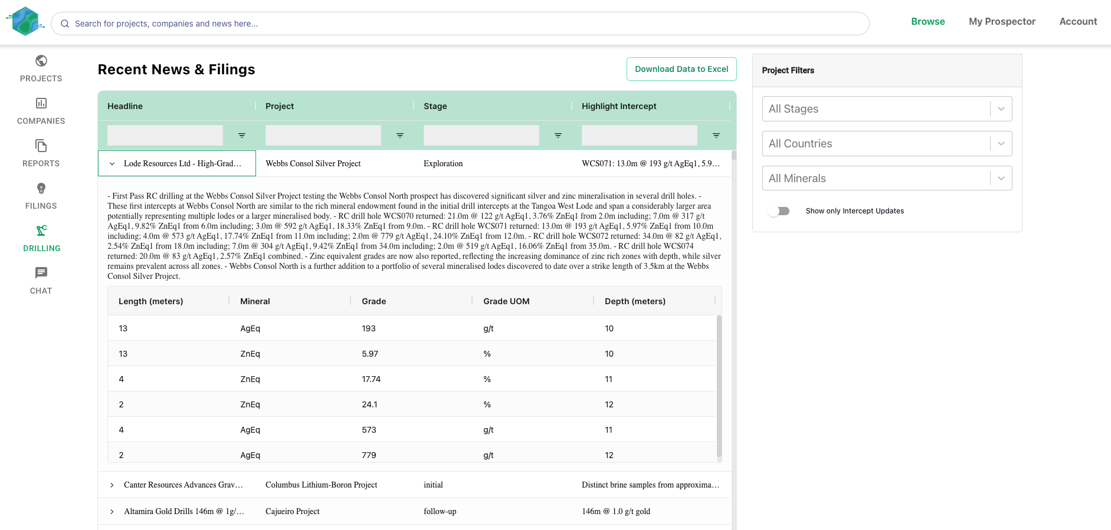
Task: Select the follow-up stage cell
Action: pos(493,512)
